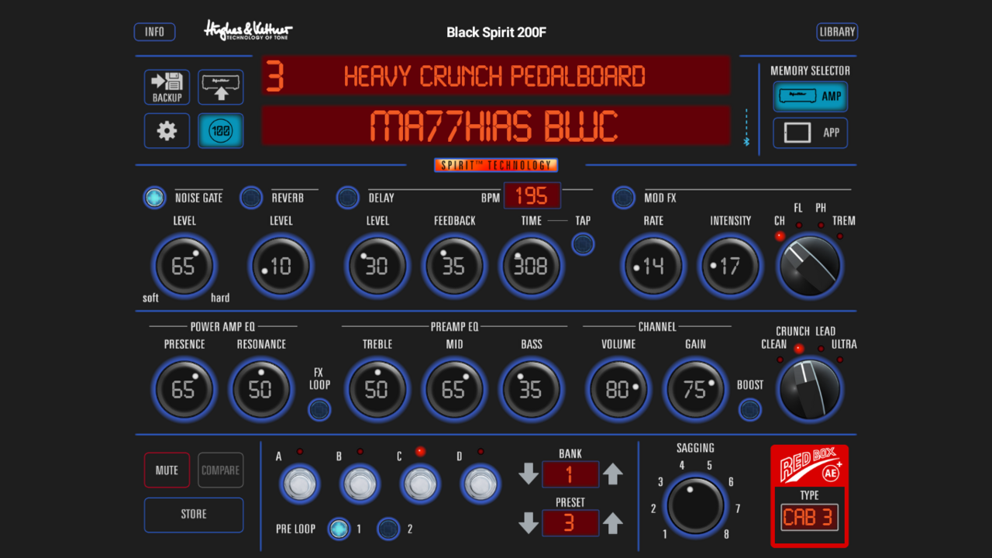This screenshot has height=558, width=992.
Task: Click the Resonance knob
Action: click(261, 389)
